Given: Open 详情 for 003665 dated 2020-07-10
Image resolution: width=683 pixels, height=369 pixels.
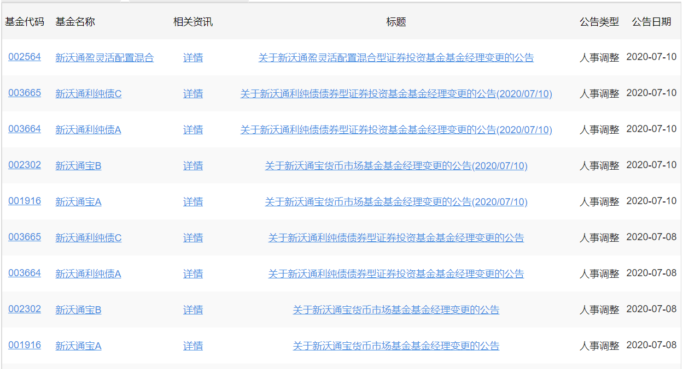Looking at the screenshot, I should tap(193, 93).
